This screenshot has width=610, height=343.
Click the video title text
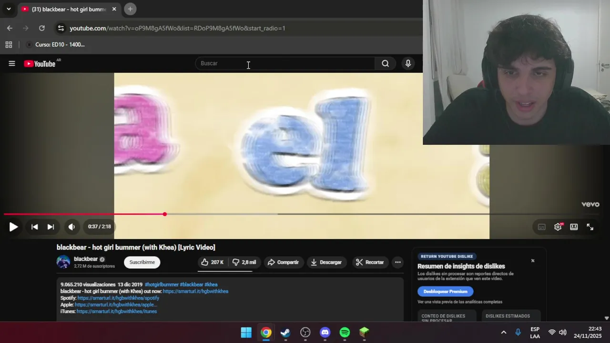[136, 247]
